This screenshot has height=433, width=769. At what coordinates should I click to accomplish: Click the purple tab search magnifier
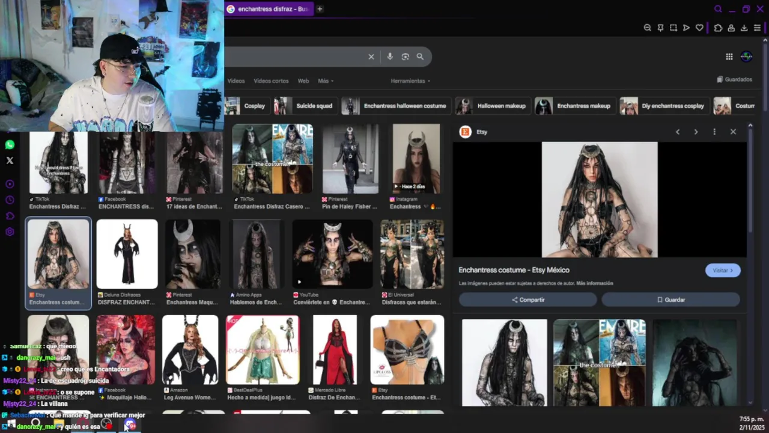pyautogui.click(x=718, y=9)
